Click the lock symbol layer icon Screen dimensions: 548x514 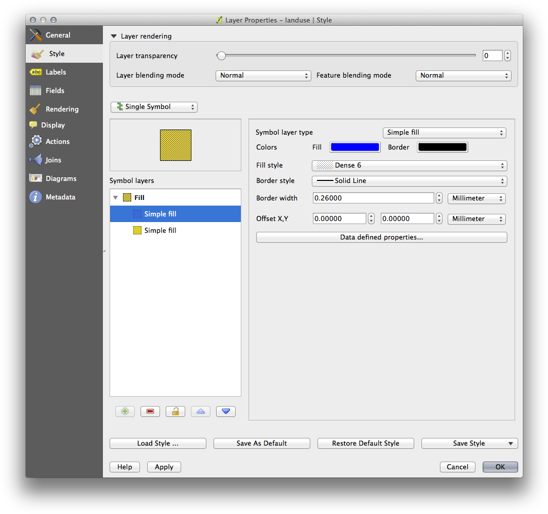coord(175,411)
